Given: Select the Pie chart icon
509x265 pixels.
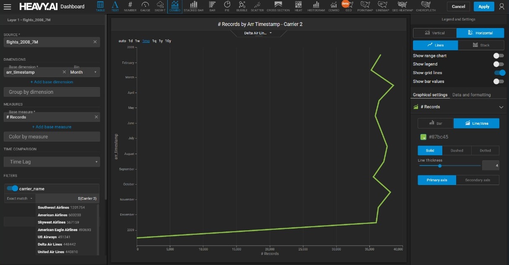Looking at the screenshot, I should click(x=227, y=6).
